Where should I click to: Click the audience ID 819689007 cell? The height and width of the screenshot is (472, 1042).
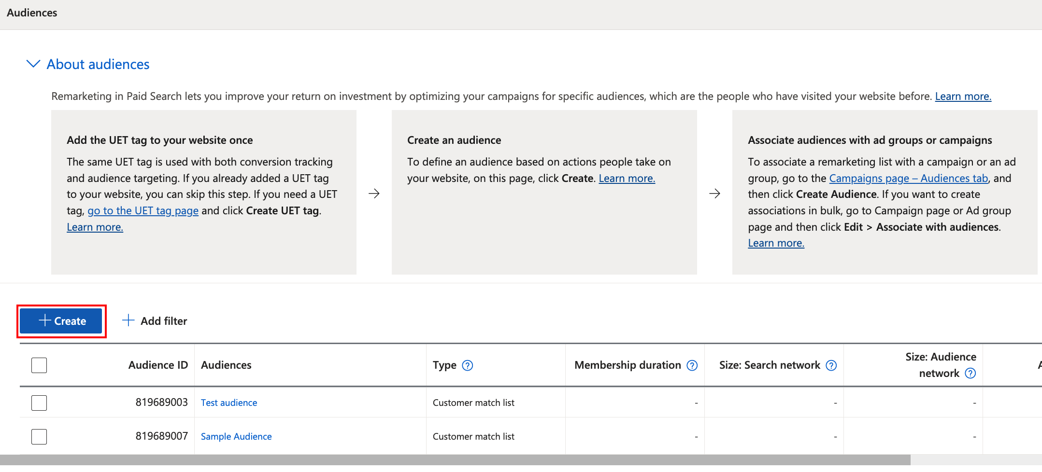click(161, 436)
